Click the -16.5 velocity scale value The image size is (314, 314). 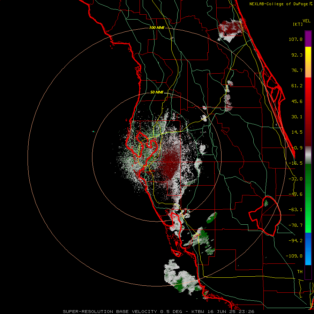pyautogui.click(x=296, y=163)
